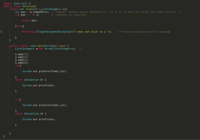
Task: Click the comment about indexOf method
Action: (115, 12)
